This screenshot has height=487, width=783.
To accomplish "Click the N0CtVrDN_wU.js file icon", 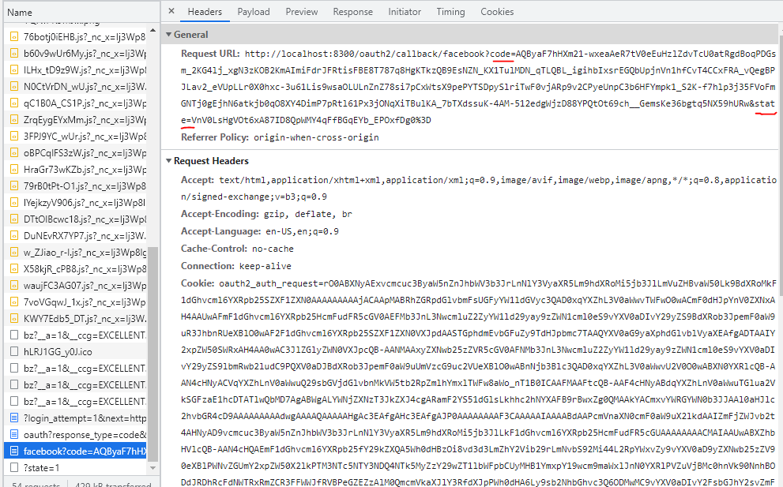I will click(x=14, y=86).
